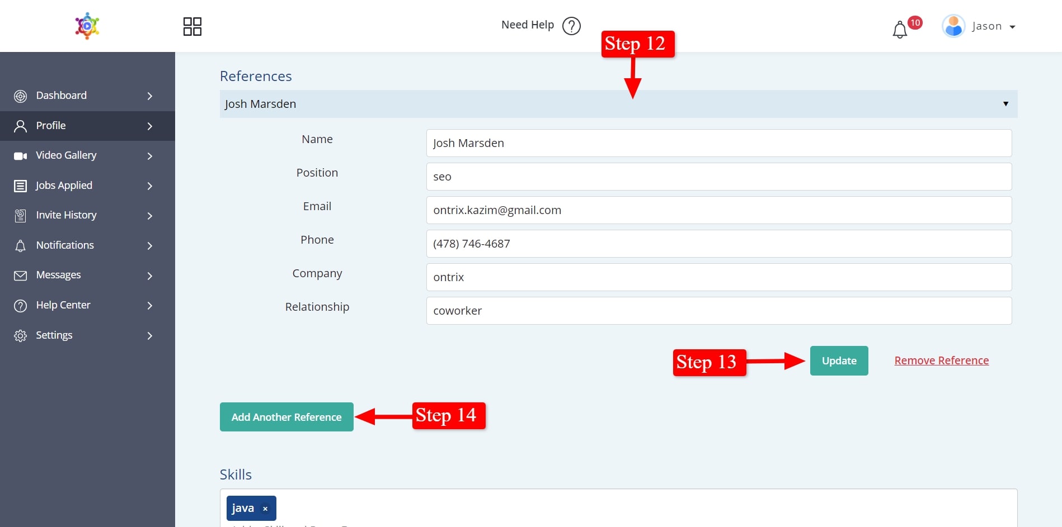
Task: Open the Profile sidebar section
Action: click(51, 126)
